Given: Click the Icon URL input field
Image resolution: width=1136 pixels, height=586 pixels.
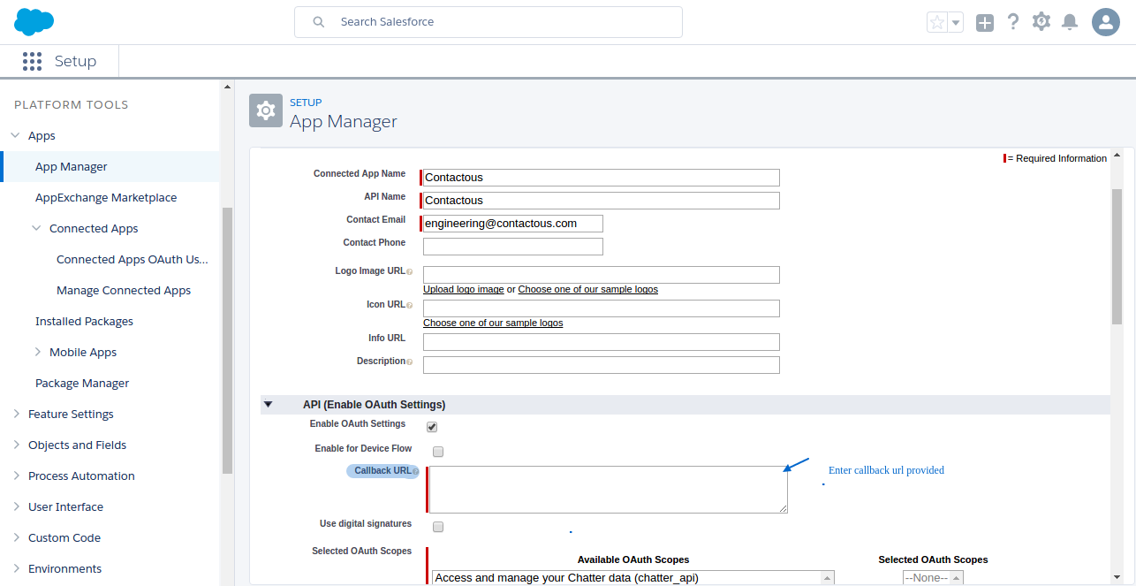Looking at the screenshot, I should tap(602, 308).
